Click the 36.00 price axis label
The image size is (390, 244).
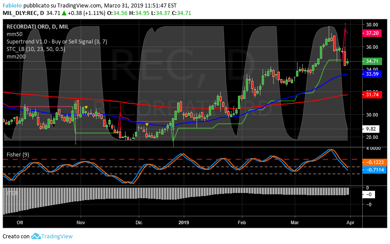(372, 47)
